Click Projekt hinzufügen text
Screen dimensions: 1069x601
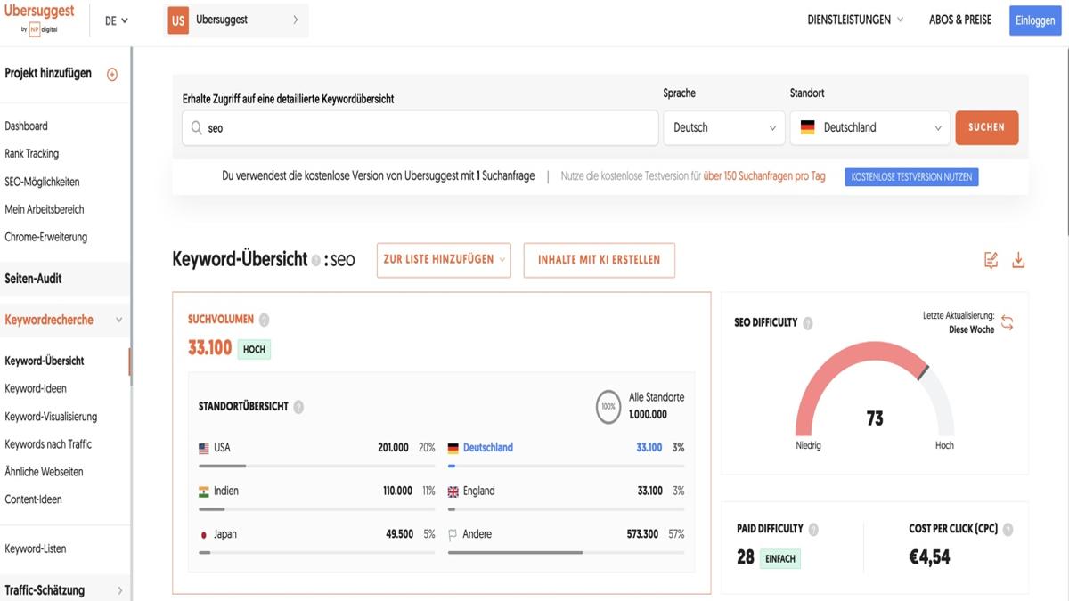(x=48, y=74)
